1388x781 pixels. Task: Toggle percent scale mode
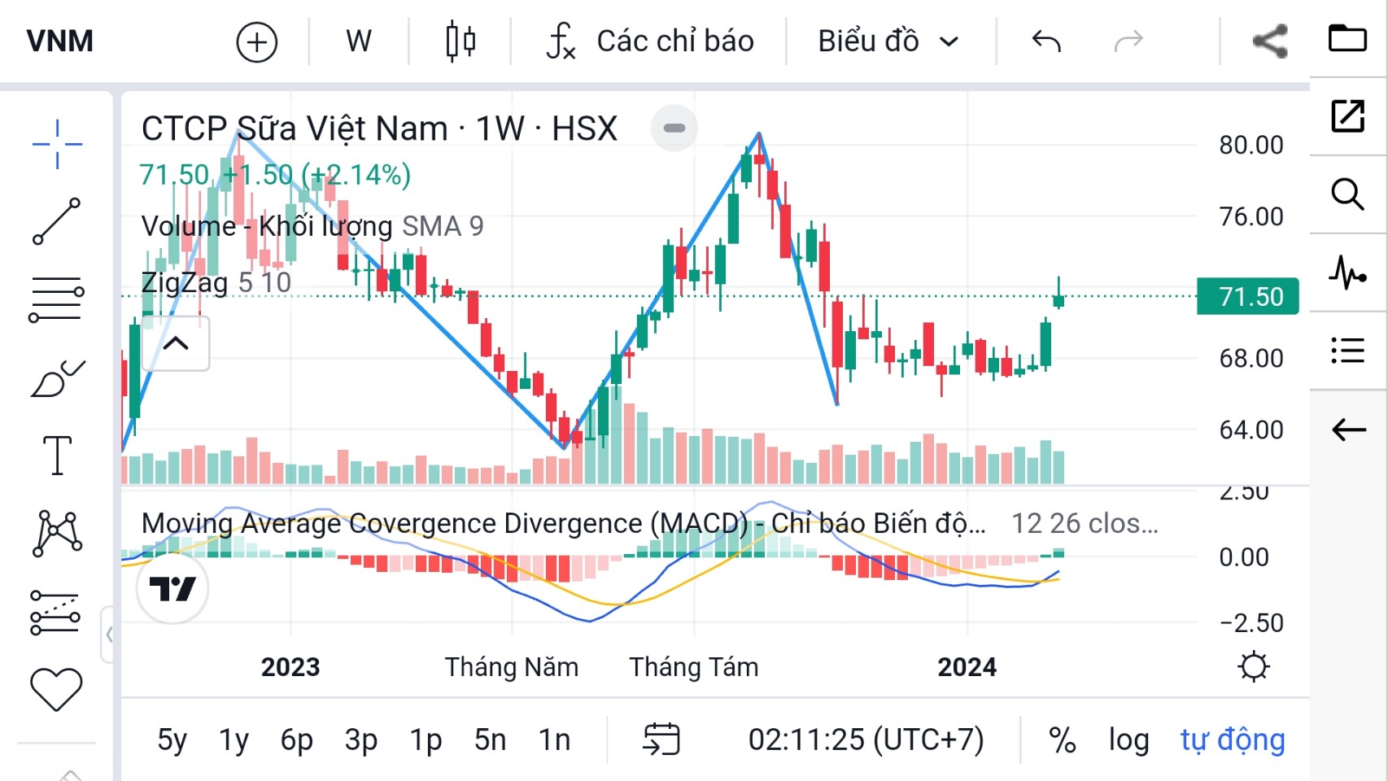1062,740
